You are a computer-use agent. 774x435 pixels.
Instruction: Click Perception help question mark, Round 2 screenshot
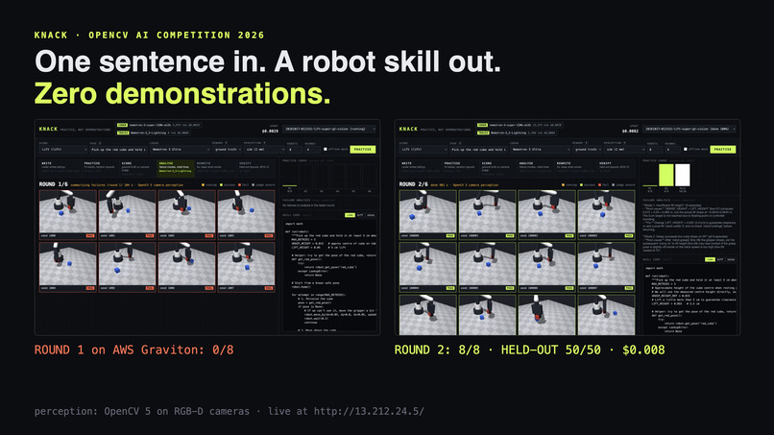625,143
